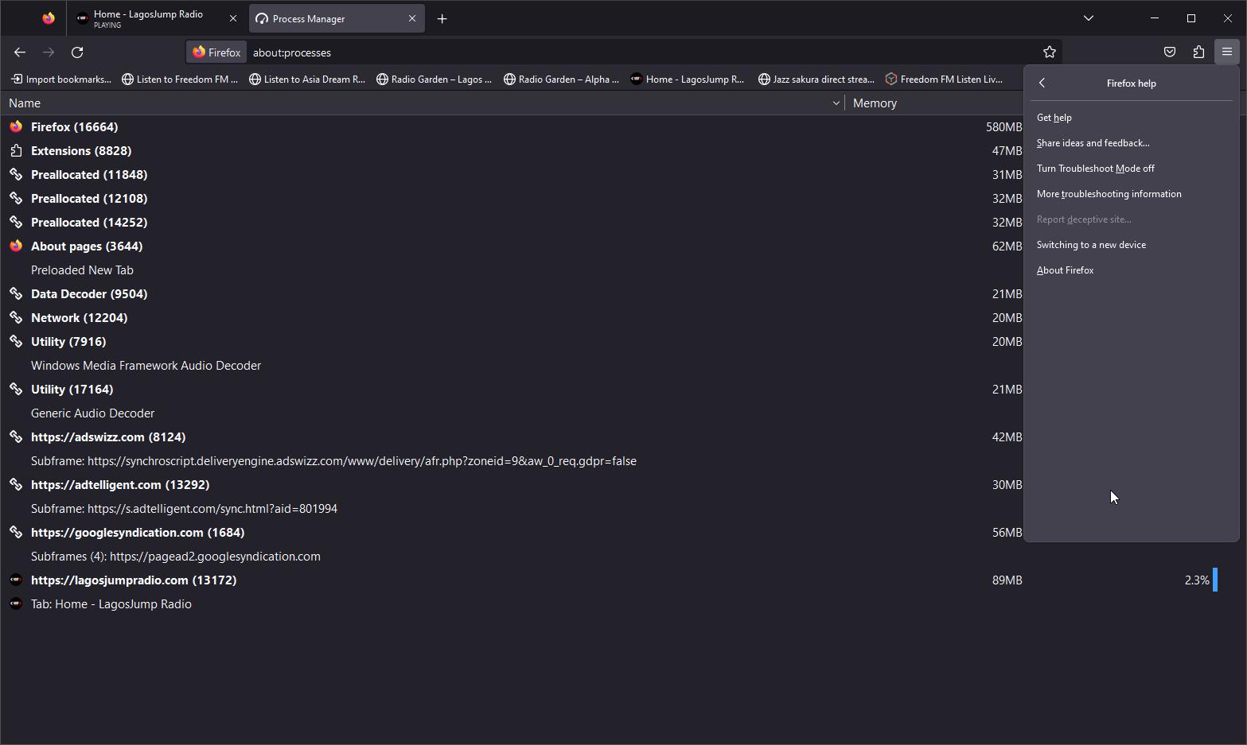Select Generic Audio Decoder row
The width and height of the screenshot is (1247, 745).
pos(512,413)
